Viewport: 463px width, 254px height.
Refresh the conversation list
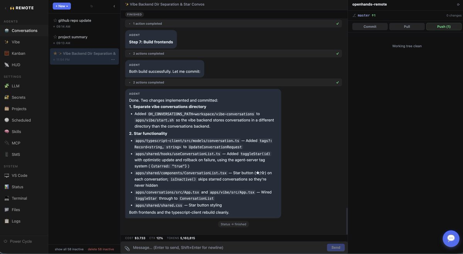(x=91, y=6)
